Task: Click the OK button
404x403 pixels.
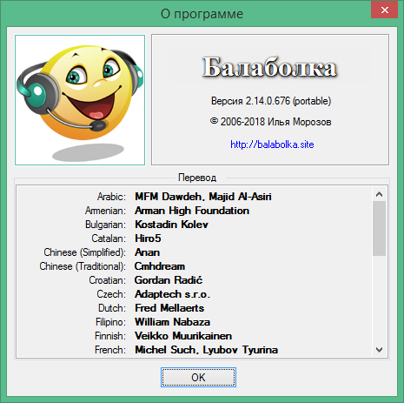Action: click(x=198, y=377)
